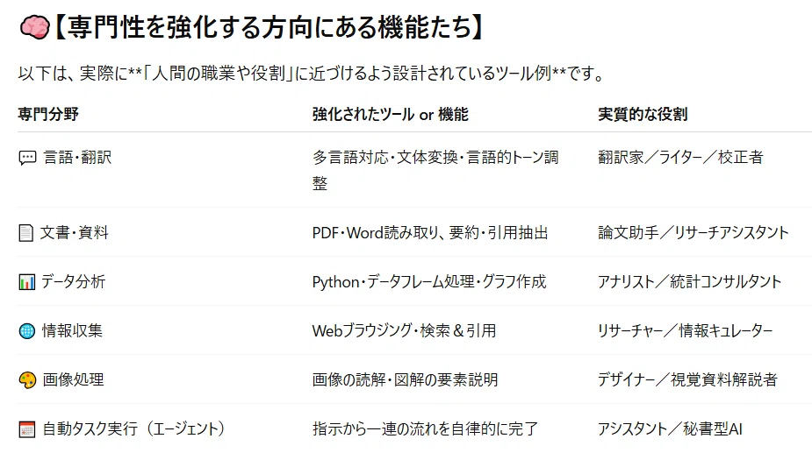The image size is (812, 453).
Task: Click アナリスト／統計コンサルタント role text
Action: click(x=689, y=282)
